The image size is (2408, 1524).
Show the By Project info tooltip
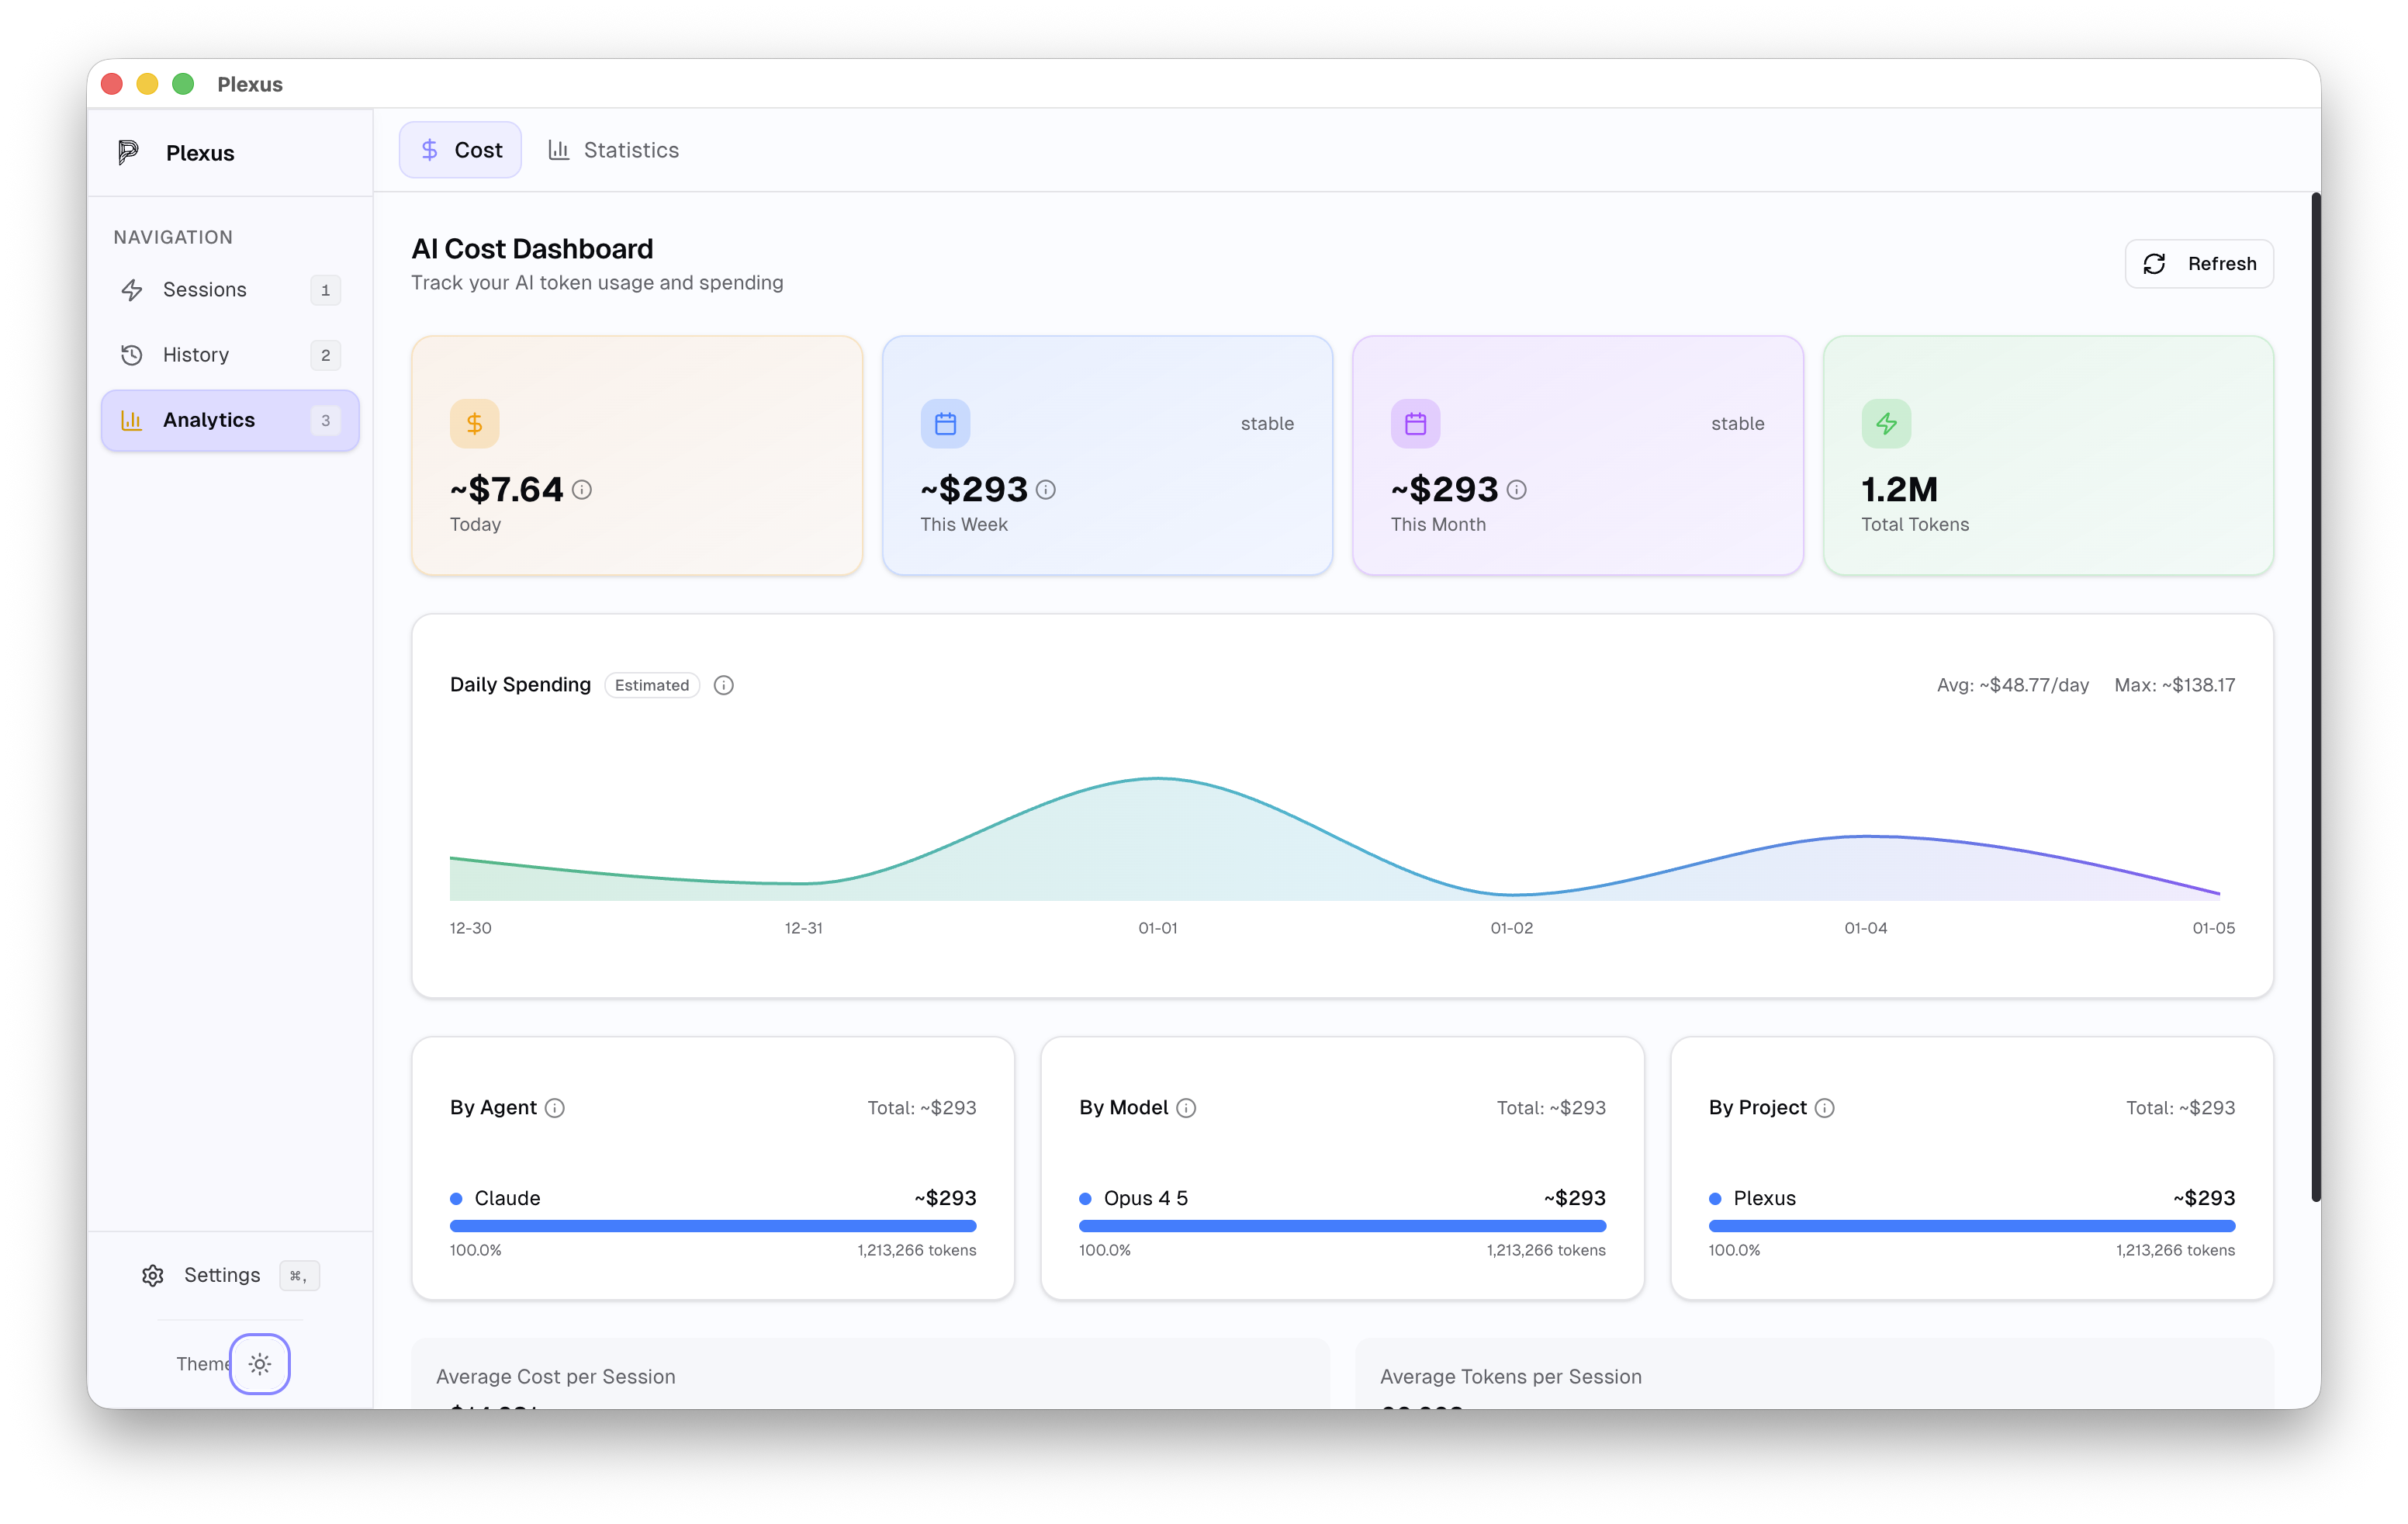1825,1107
